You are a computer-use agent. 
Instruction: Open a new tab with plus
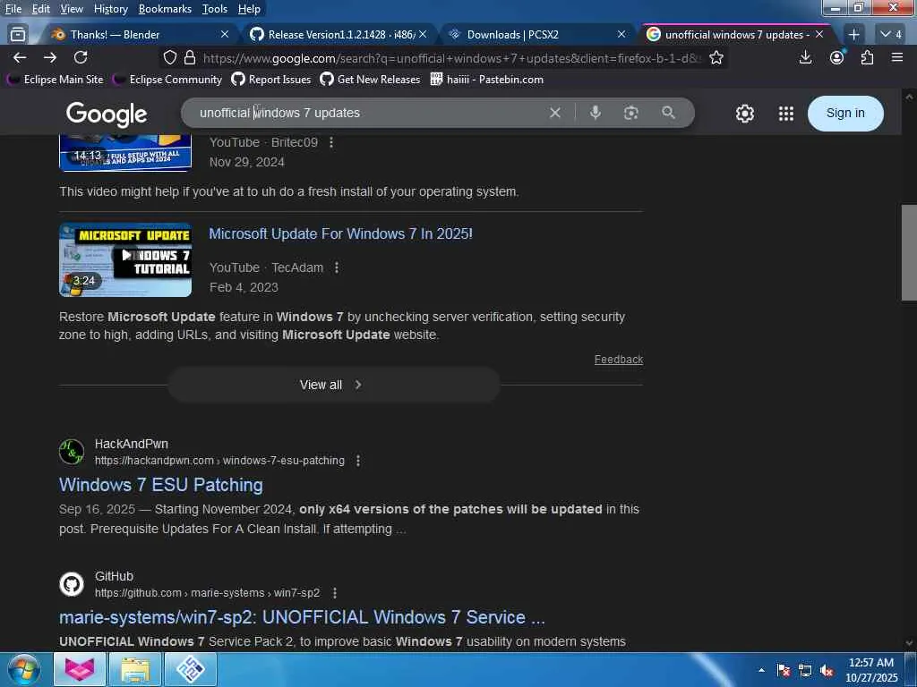pyautogui.click(x=853, y=35)
